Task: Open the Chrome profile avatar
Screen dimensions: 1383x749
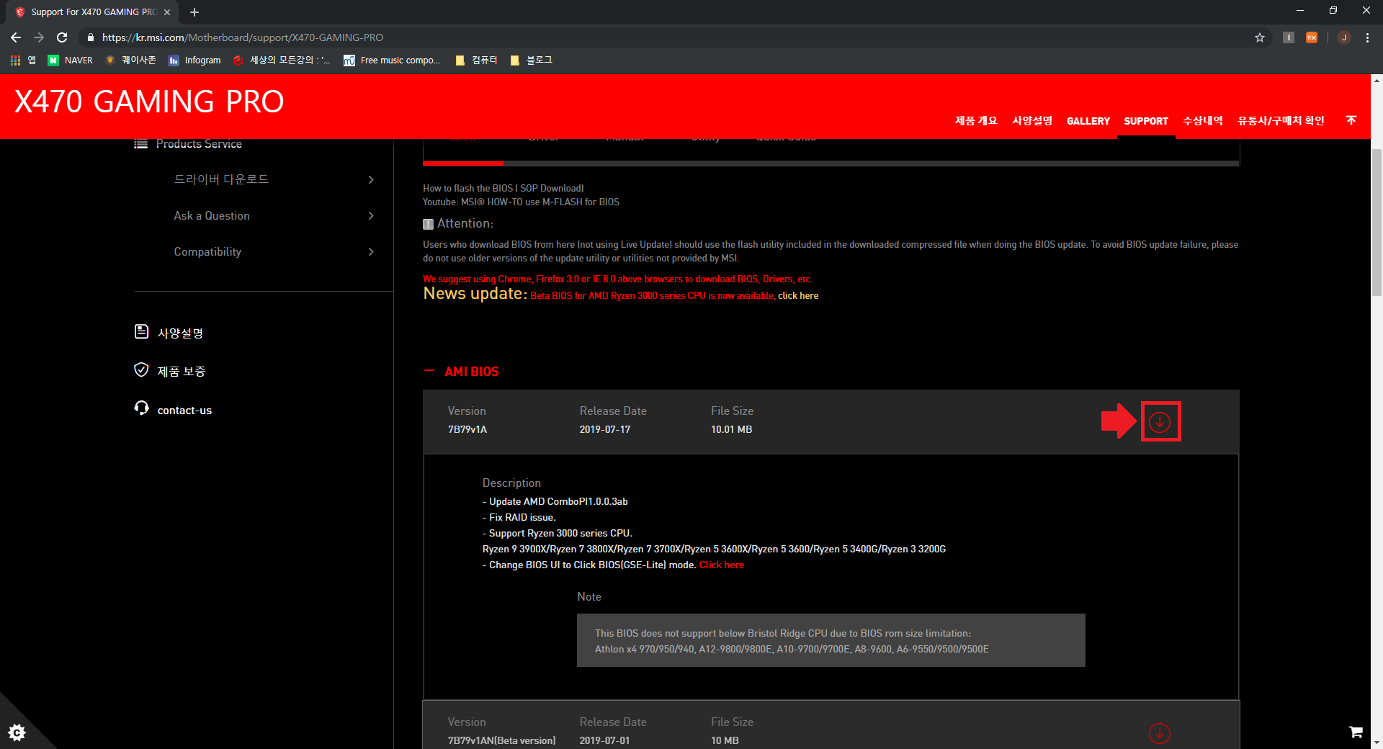Action: tap(1344, 37)
